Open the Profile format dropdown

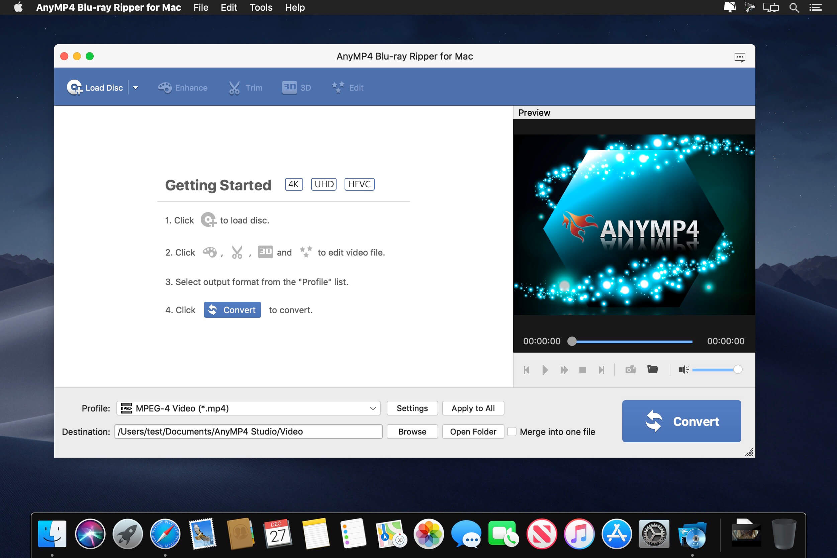click(372, 408)
